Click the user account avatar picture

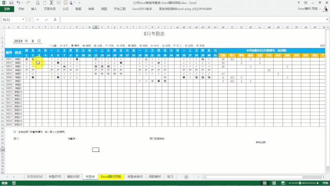(325, 9)
